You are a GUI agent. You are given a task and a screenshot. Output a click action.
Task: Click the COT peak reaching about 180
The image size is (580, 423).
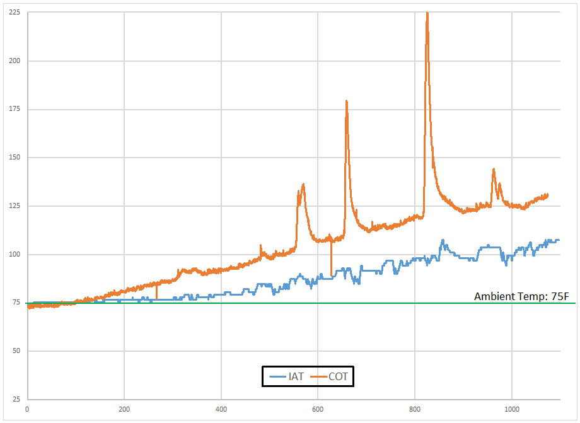point(347,101)
